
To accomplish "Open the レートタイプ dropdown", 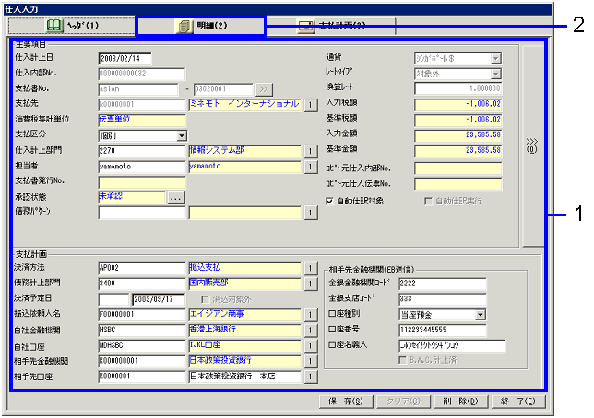I will [495, 74].
